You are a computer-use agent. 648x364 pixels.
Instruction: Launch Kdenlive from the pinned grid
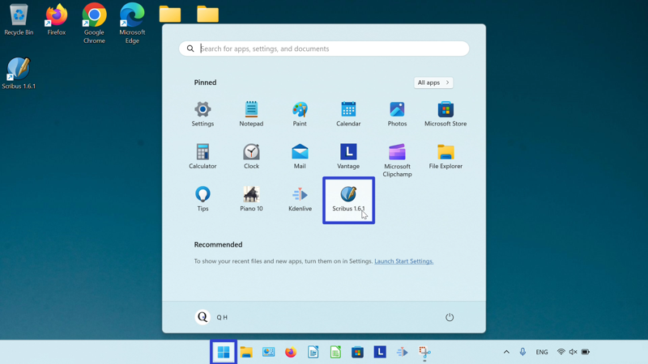[x=300, y=199]
